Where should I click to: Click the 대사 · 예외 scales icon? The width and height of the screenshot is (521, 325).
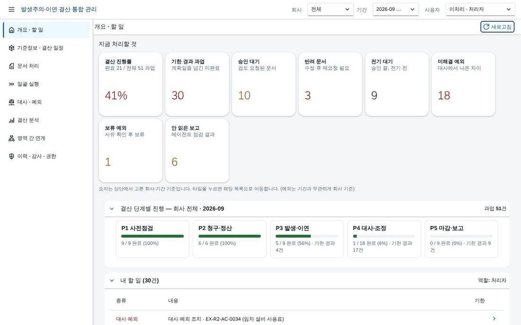12,102
